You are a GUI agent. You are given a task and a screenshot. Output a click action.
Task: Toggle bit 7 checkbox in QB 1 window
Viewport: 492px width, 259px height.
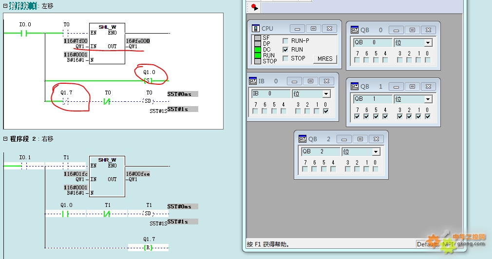coord(357,116)
